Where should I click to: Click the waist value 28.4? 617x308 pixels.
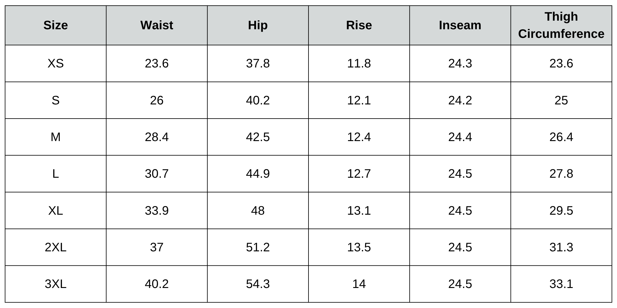(x=157, y=137)
